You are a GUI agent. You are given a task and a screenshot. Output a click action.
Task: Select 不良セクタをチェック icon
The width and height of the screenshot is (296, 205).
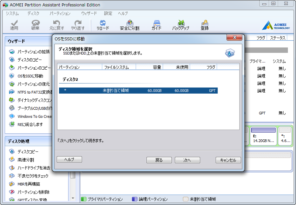[x=12, y=176]
